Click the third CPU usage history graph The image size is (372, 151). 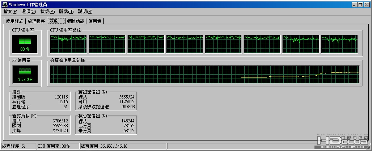point(146,44)
